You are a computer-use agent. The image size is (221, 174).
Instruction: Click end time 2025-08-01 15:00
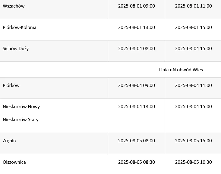(x=193, y=27)
